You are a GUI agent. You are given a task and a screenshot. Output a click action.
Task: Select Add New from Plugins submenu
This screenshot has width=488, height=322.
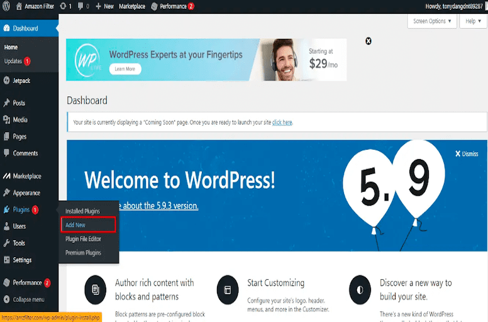(x=89, y=225)
